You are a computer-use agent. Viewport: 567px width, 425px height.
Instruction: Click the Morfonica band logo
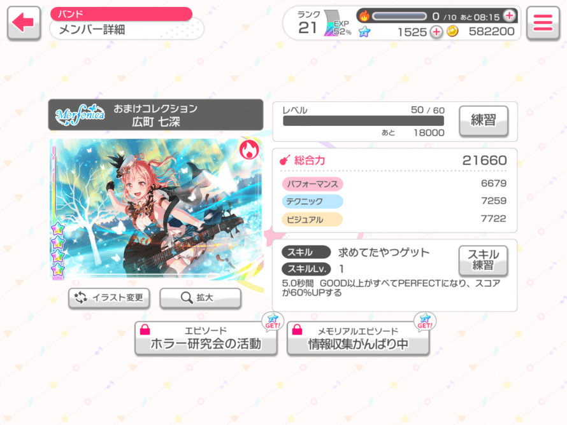click(x=80, y=115)
